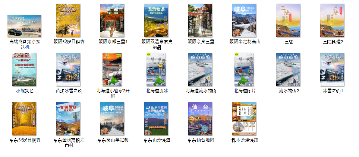Click the 栃木会津铁路 poster thumbnail

tap(244, 119)
